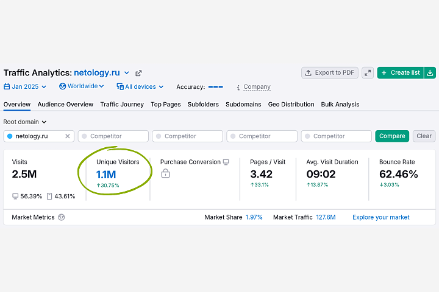
Task: Click the Explore your market link
Action: point(380,217)
